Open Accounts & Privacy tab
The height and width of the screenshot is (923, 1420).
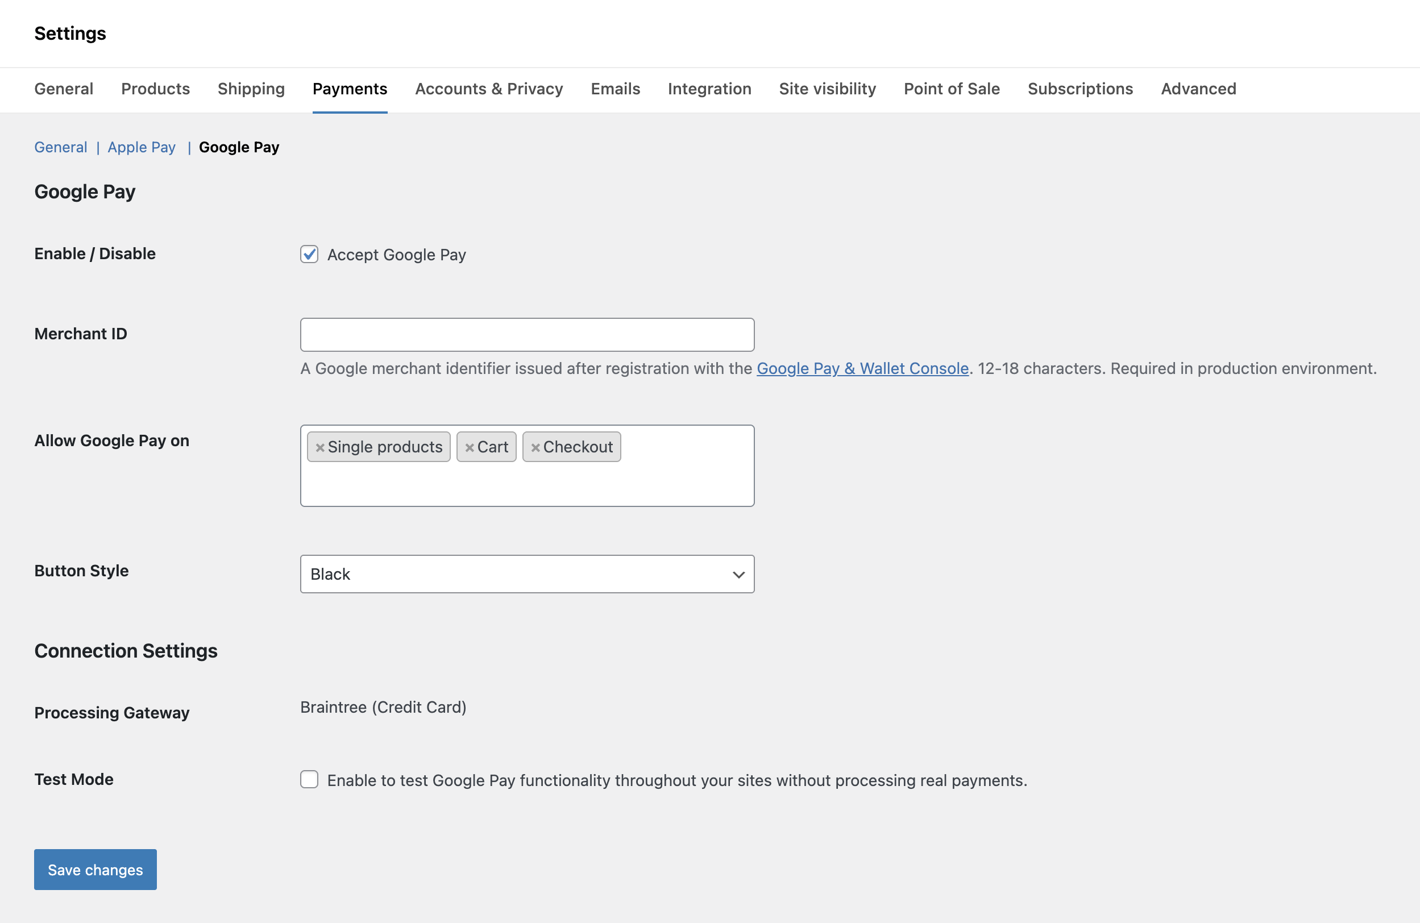[489, 89]
